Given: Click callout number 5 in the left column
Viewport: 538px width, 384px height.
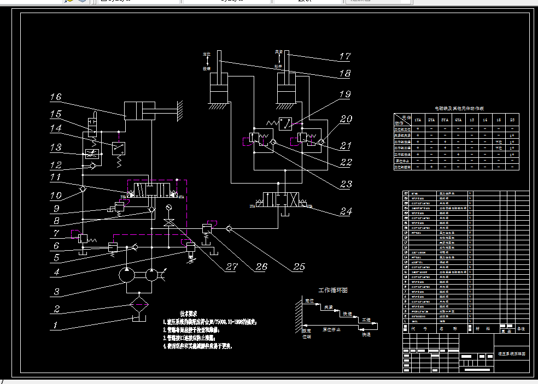Looking at the screenshot, I should point(57,257).
